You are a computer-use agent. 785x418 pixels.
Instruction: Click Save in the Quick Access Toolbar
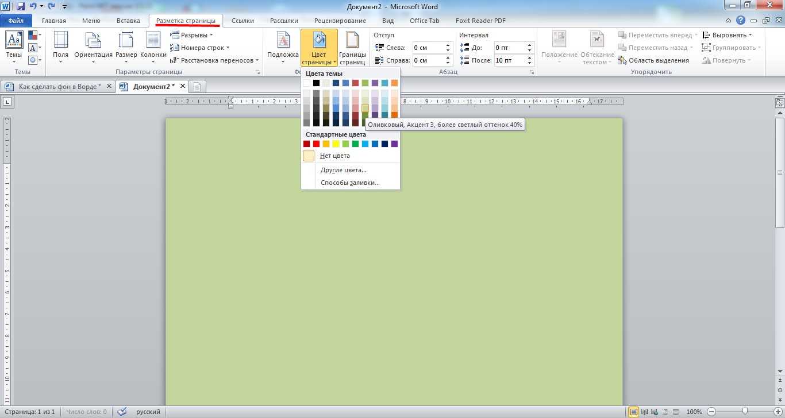pyautogui.click(x=21, y=7)
